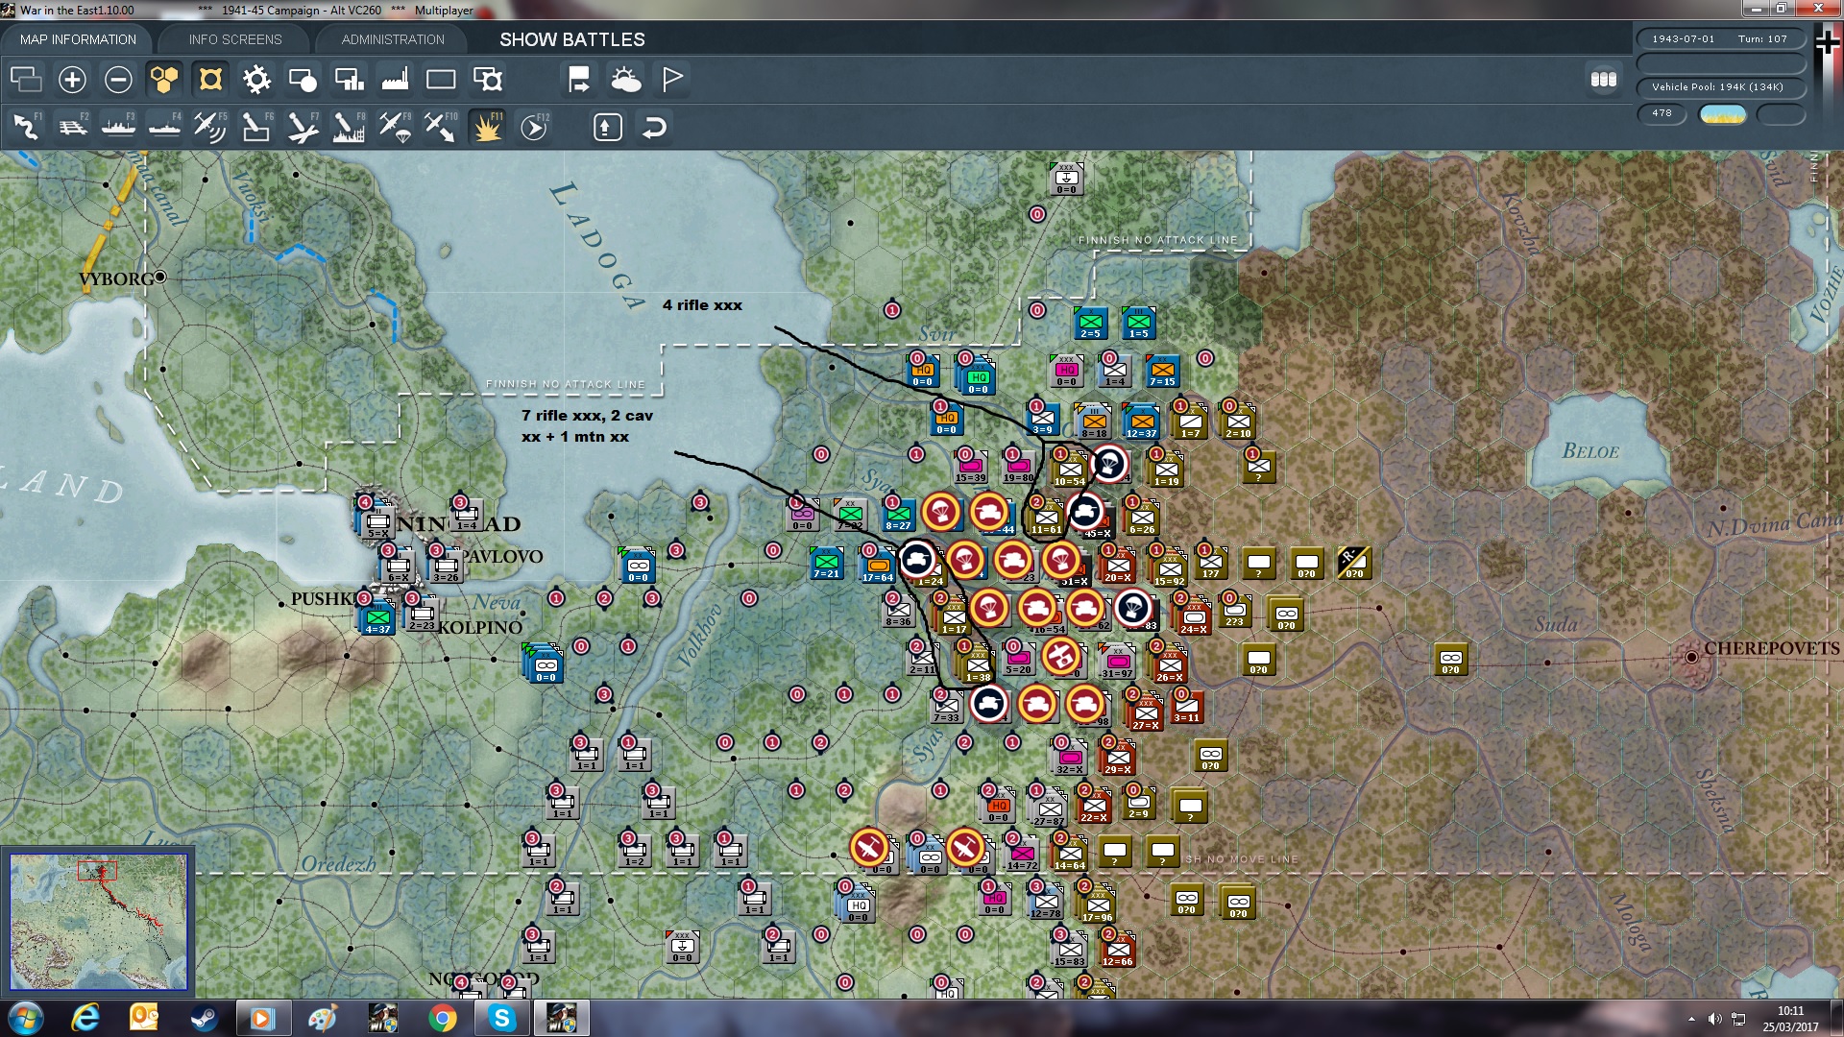Select the far-right 0?0 counter near Cherepovets
Image resolution: width=1844 pixels, height=1037 pixels.
tap(1450, 659)
